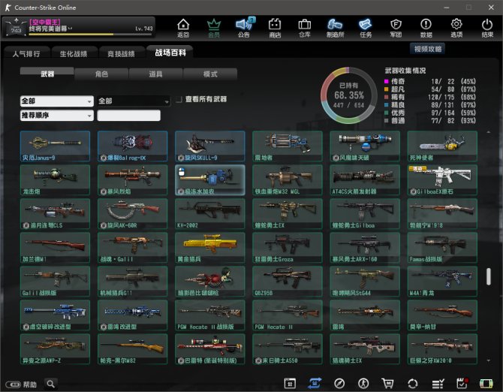Open the 选项 options gear icon
Image resolution: width=503 pixels, height=392 pixels.
456,28
